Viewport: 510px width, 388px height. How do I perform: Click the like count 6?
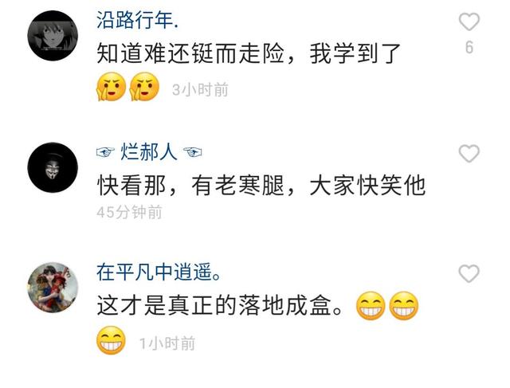[469, 48]
